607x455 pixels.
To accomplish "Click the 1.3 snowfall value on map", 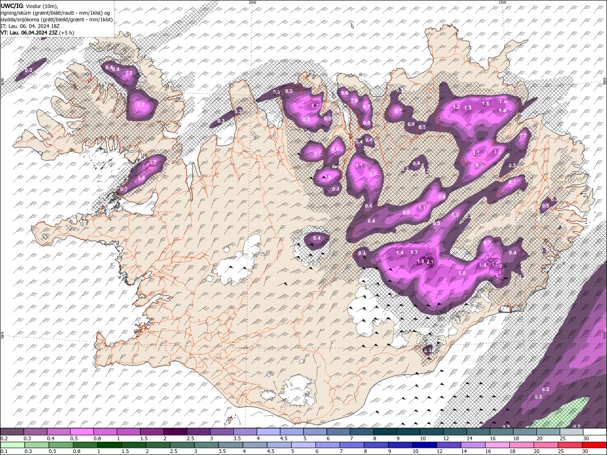I will tap(414, 253).
